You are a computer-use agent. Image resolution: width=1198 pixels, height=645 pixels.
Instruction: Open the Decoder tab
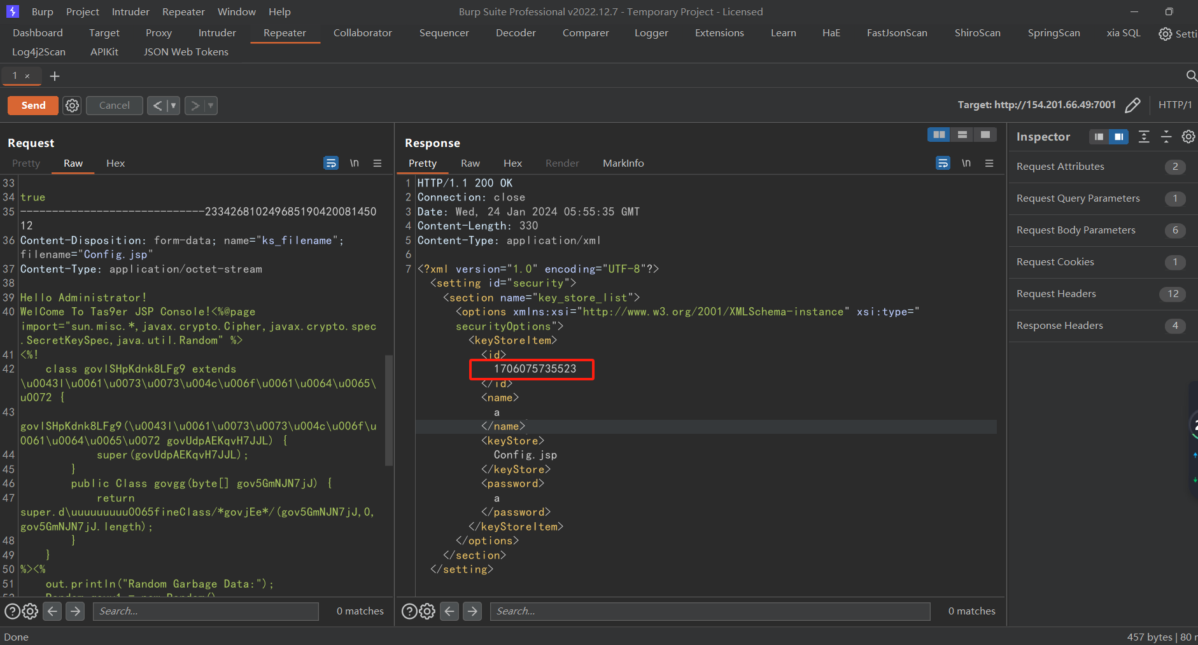(516, 33)
